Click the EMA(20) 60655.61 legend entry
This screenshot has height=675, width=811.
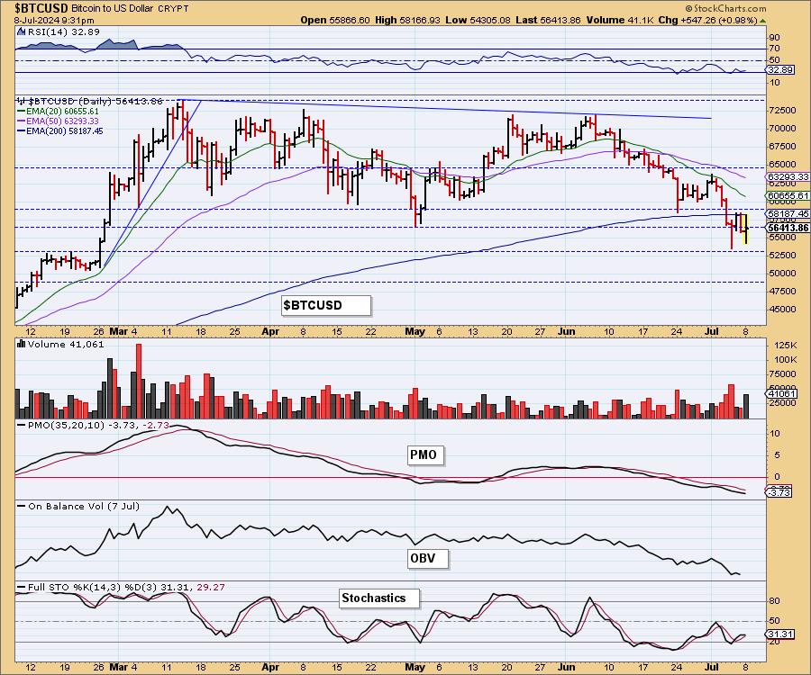tap(58, 112)
